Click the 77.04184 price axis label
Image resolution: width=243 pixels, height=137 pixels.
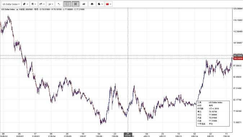click(x=237, y=111)
